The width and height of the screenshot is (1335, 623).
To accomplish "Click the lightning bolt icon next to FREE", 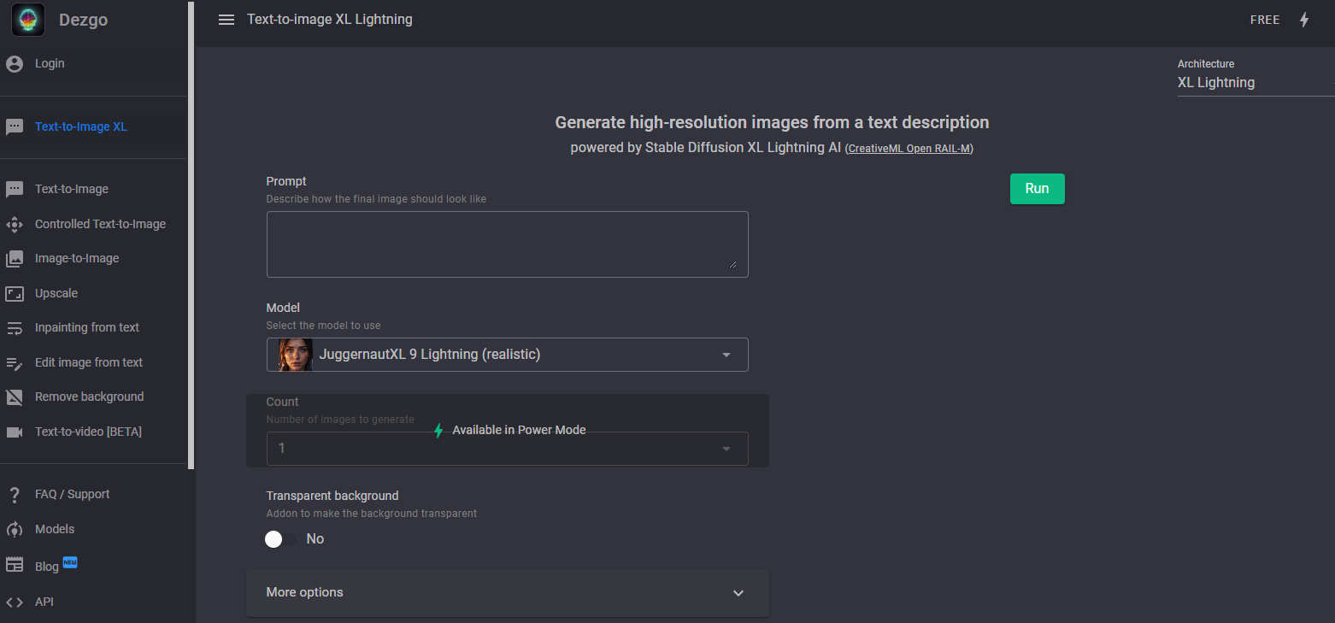I will (x=1304, y=20).
